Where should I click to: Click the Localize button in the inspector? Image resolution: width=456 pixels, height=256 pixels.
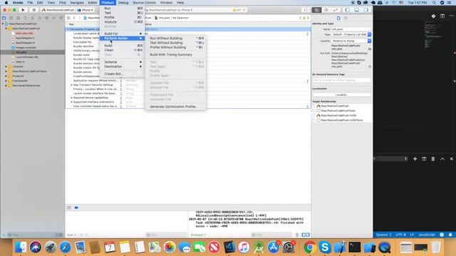click(342, 95)
